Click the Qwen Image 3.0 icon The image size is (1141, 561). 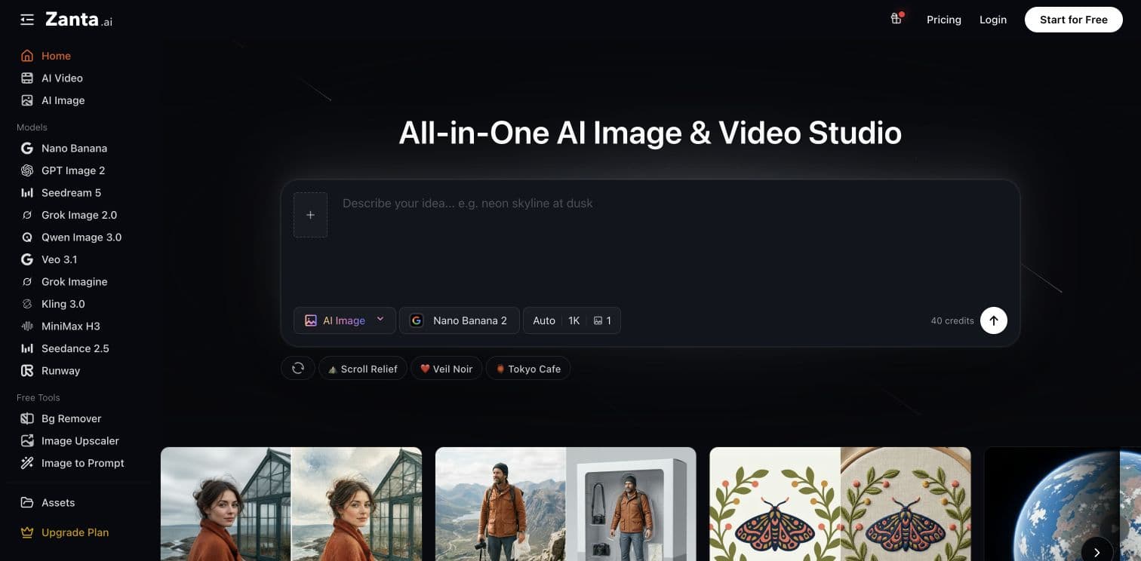point(27,238)
